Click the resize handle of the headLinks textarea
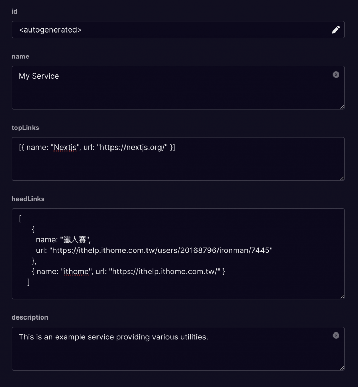 pyautogui.click(x=342, y=297)
